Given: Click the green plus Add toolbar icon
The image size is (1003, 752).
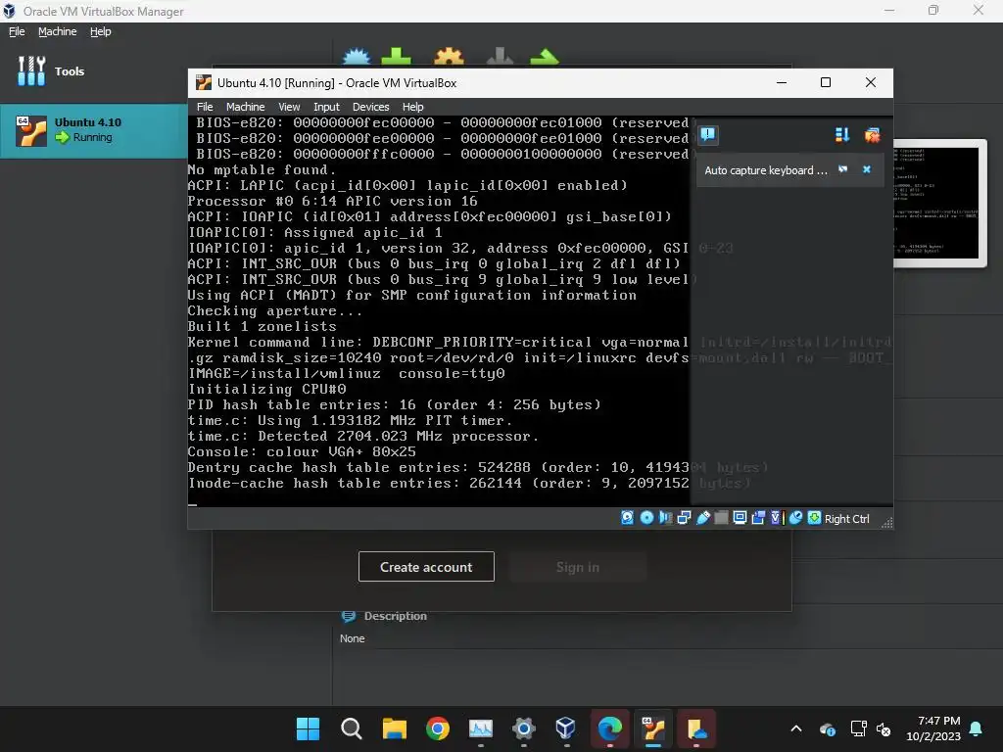Looking at the screenshot, I should (397, 57).
